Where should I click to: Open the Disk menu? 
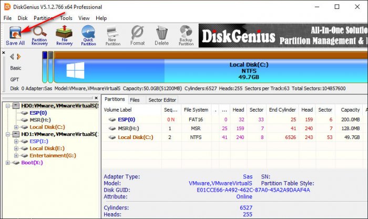(x=23, y=18)
